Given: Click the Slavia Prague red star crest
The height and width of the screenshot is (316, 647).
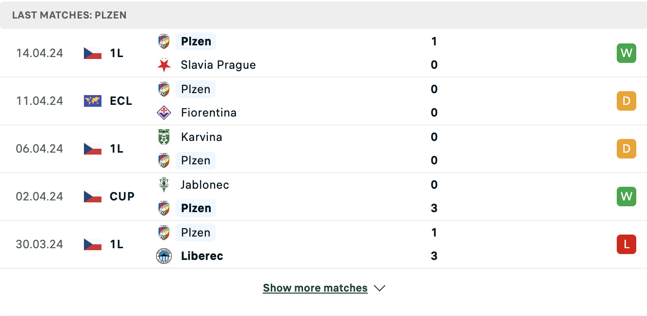Looking at the screenshot, I should click(x=164, y=65).
